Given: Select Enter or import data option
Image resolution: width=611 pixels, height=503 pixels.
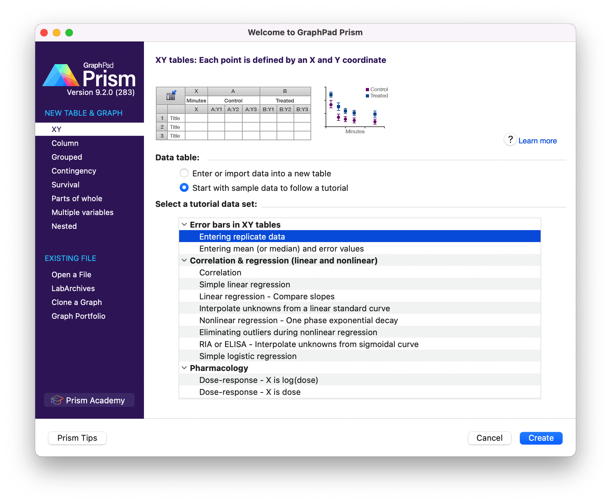Looking at the screenshot, I should tap(184, 173).
